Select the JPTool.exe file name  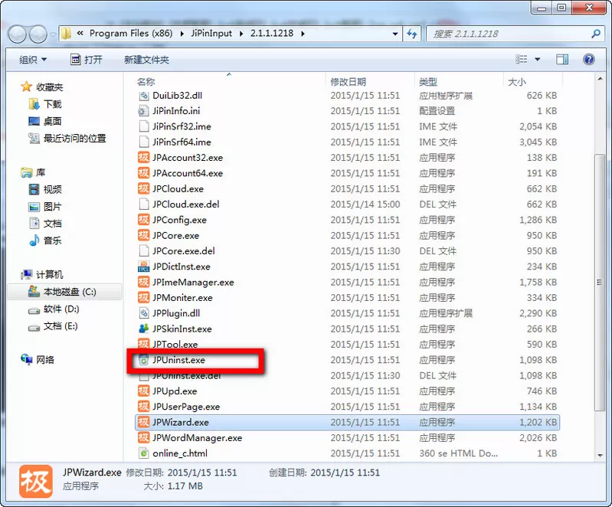pyautogui.click(x=175, y=345)
